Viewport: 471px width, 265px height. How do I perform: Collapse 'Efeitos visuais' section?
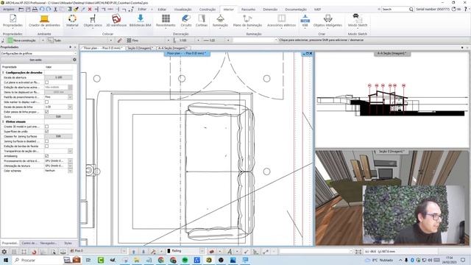3,121
